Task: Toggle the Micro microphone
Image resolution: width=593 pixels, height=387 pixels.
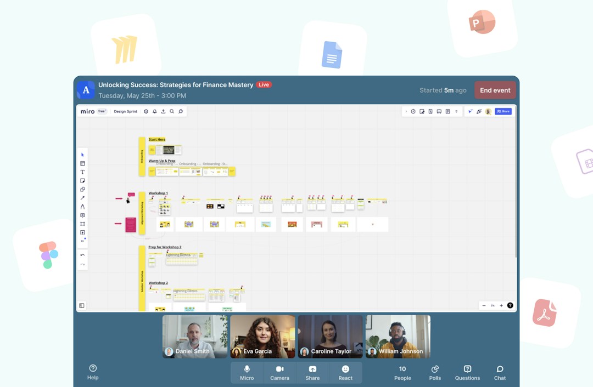Action: pyautogui.click(x=247, y=373)
